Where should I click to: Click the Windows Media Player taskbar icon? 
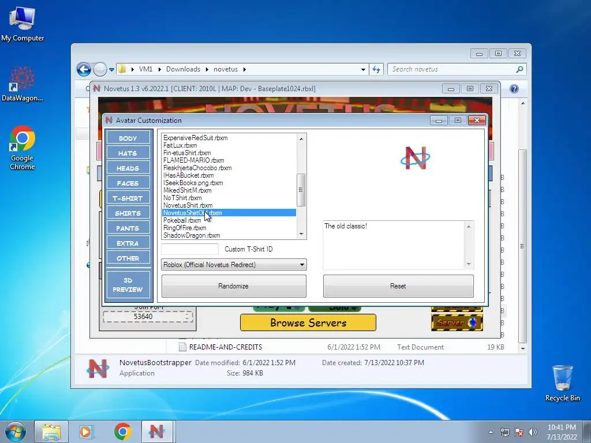pos(86,431)
